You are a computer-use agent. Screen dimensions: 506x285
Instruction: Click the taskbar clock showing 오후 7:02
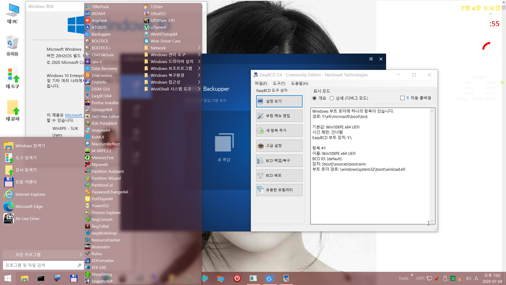click(492, 278)
